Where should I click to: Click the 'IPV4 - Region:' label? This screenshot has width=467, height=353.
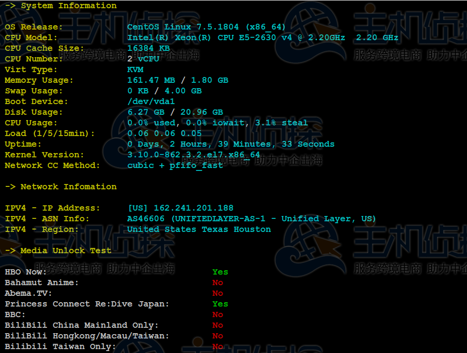coord(42,230)
